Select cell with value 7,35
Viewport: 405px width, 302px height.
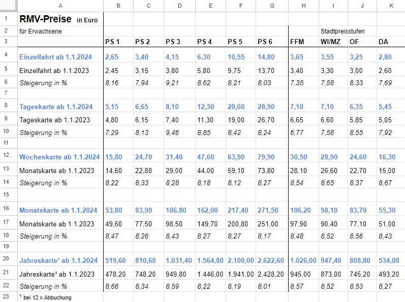coord(303,83)
